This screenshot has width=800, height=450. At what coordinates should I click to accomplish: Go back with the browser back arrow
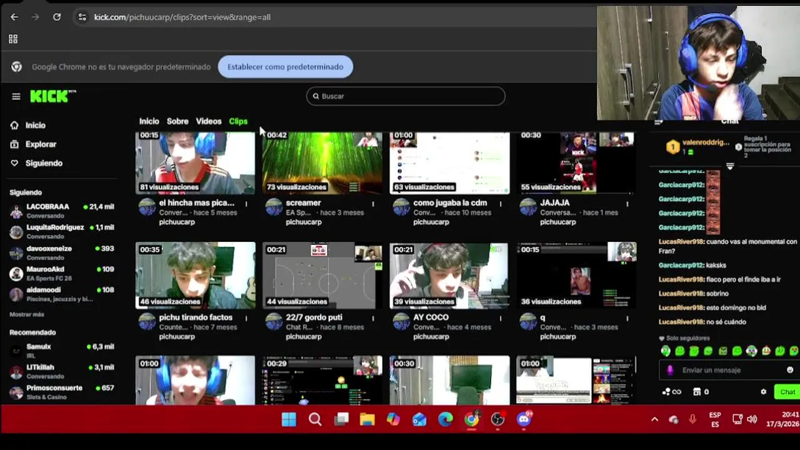pos(14,17)
